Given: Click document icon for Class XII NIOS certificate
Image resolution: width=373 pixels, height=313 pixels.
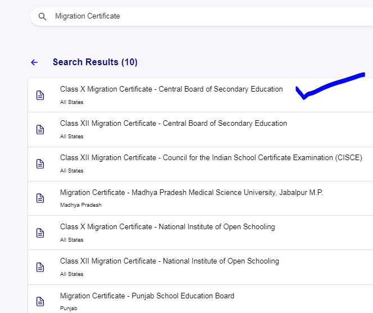Looking at the screenshot, I should [x=40, y=267].
